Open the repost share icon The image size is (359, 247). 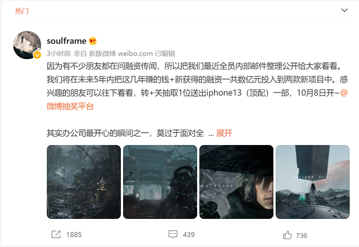point(56,234)
